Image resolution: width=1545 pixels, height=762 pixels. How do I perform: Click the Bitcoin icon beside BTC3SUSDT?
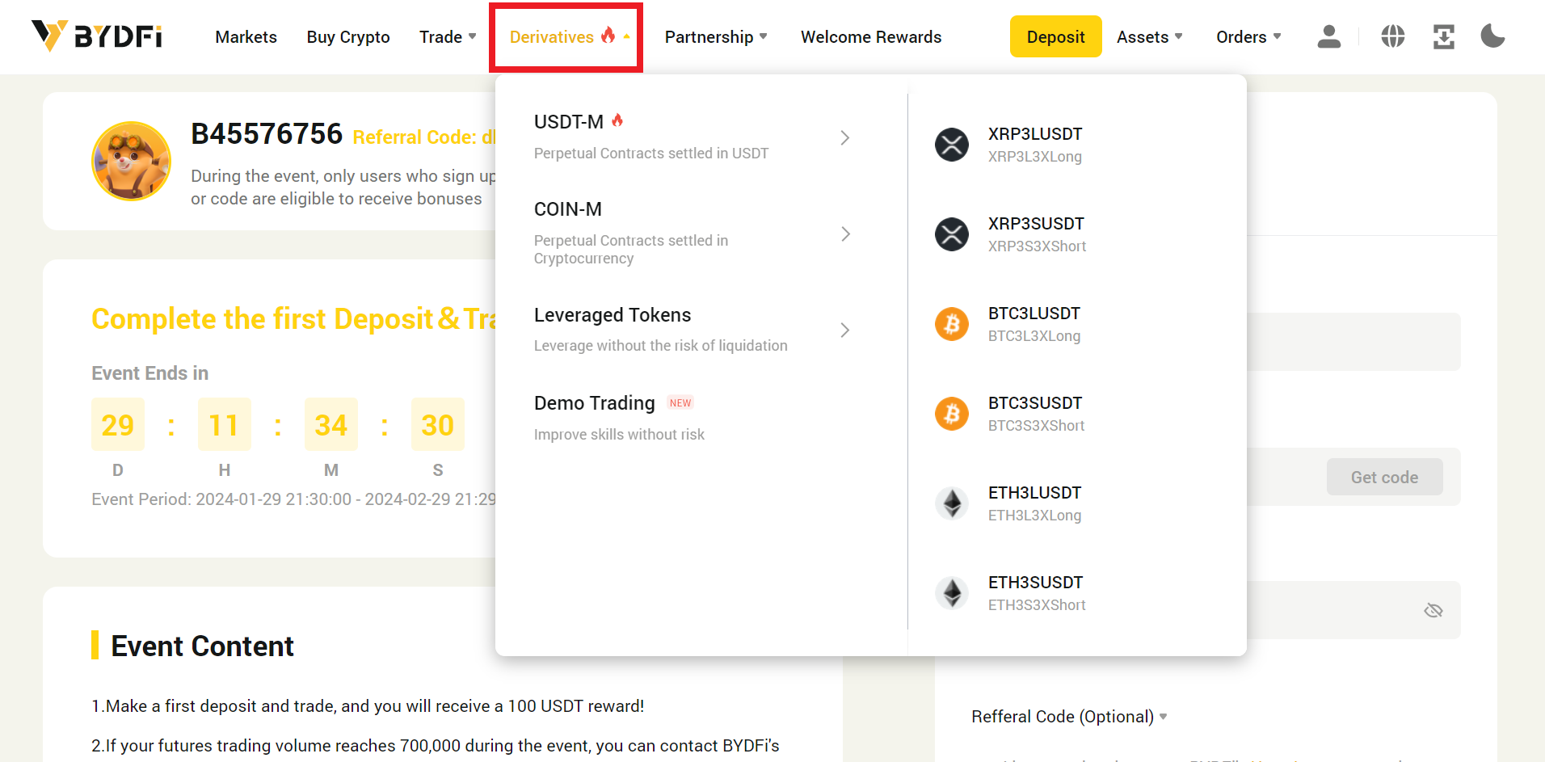[x=952, y=414]
